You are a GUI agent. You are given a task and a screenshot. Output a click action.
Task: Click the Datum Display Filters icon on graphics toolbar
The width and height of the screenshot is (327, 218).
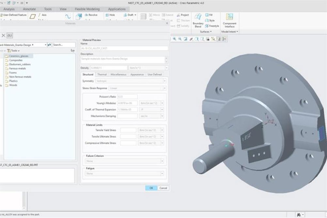point(213,39)
